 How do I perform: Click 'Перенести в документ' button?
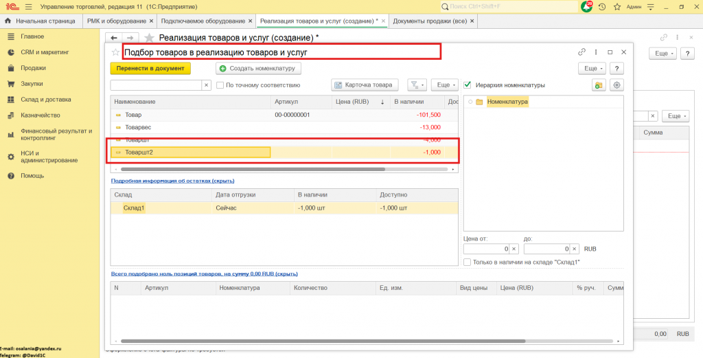(150, 69)
